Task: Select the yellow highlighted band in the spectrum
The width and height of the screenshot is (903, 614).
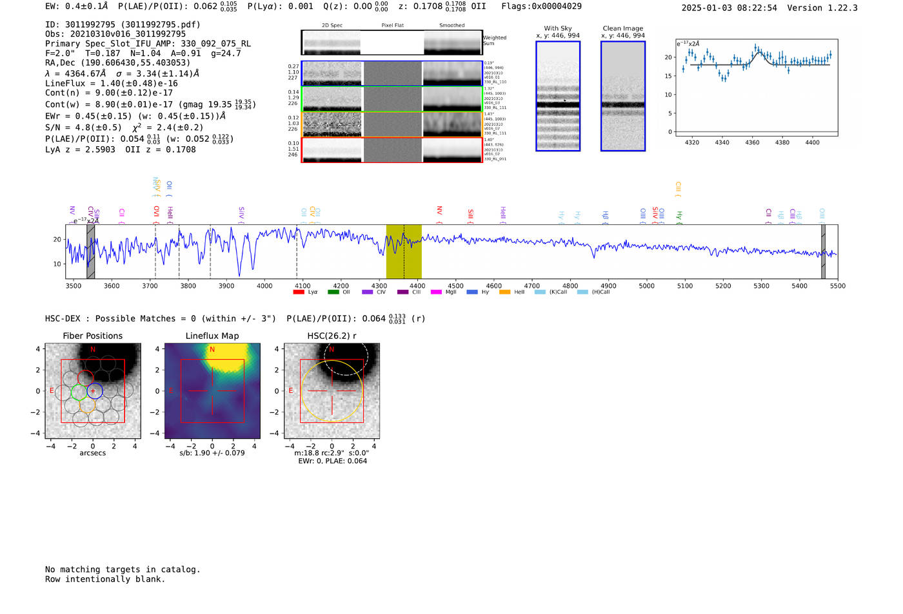Action: [404, 251]
